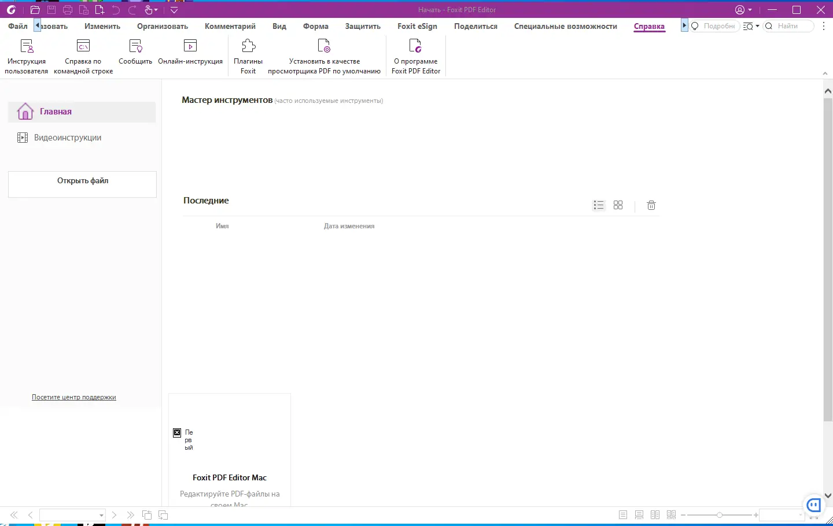Go to first page in status bar
Image resolution: width=833 pixels, height=526 pixels.
point(14,515)
